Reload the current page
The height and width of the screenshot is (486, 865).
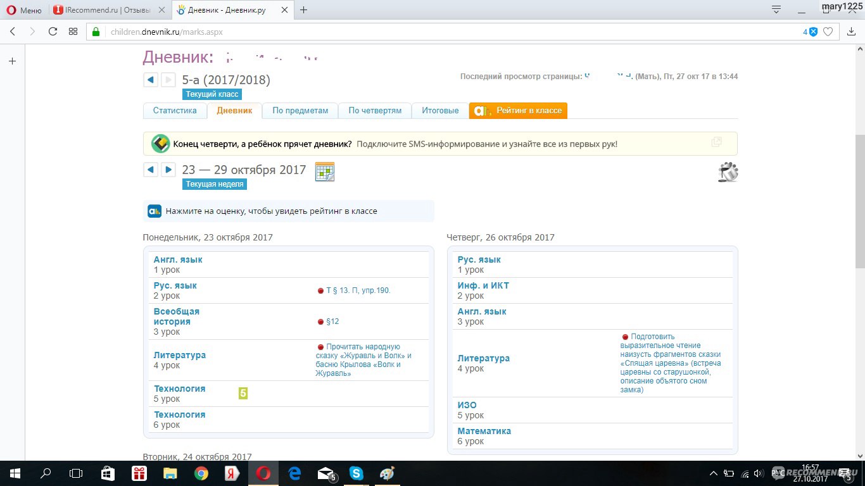coord(53,32)
